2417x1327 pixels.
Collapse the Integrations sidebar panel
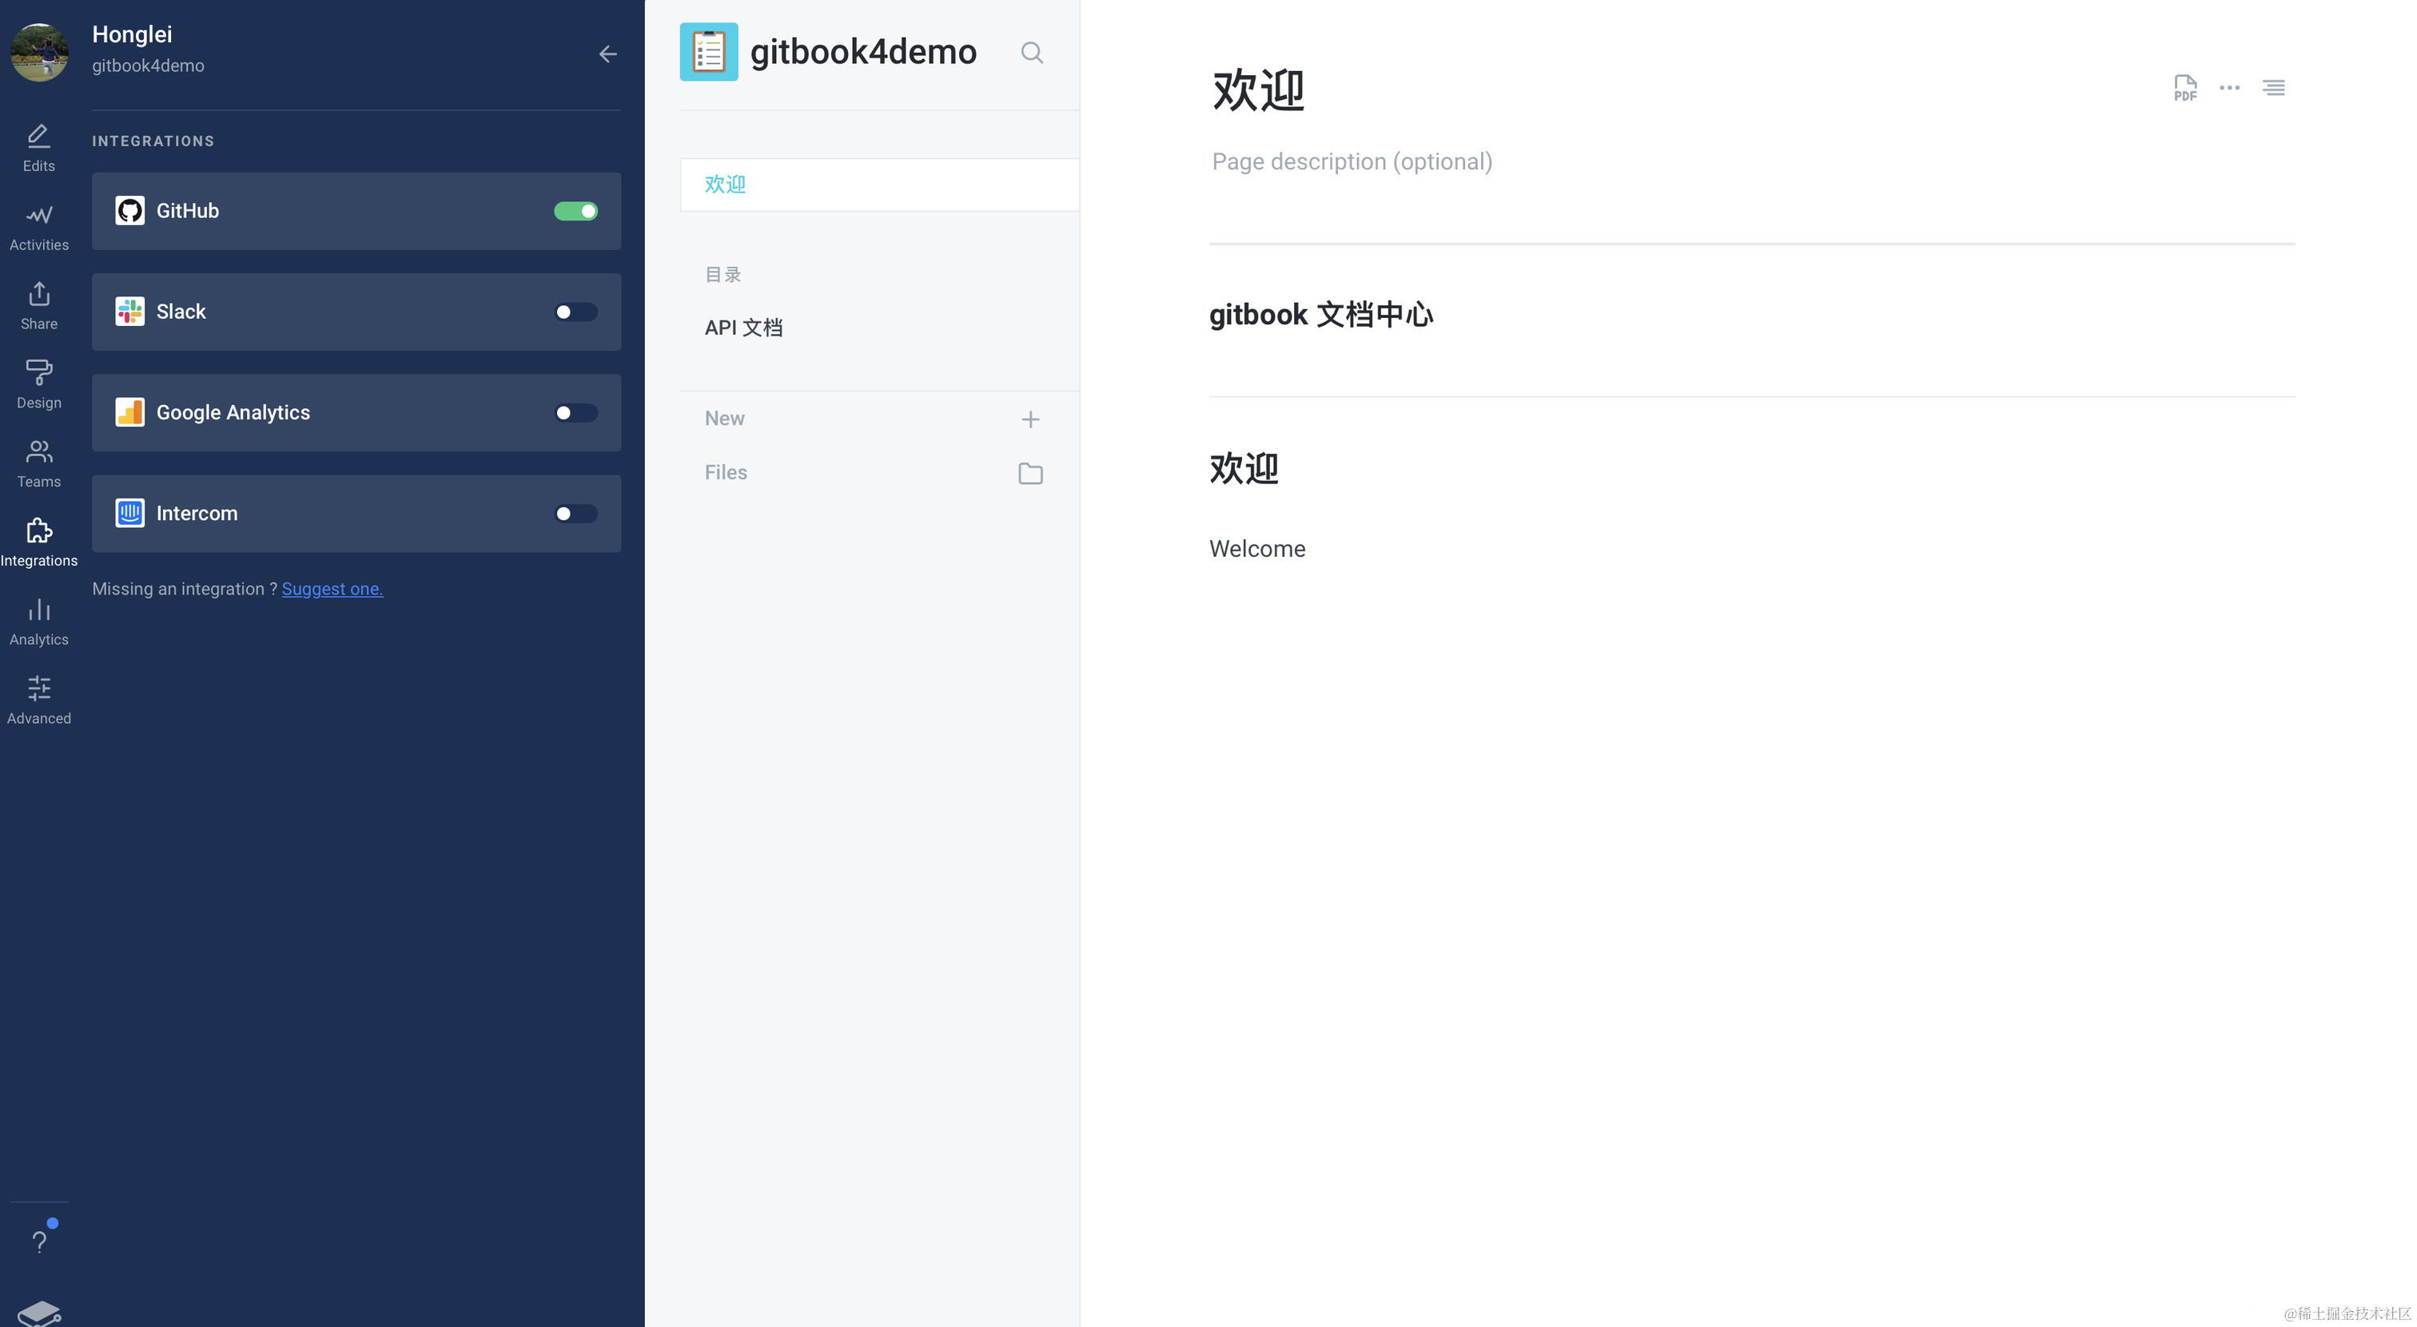(x=608, y=54)
